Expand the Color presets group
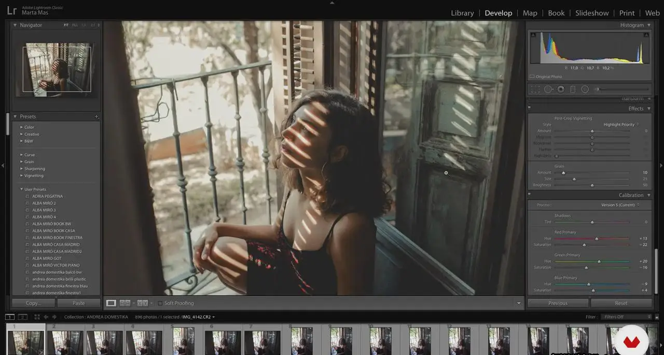664x355 pixels. tap(21, 127)
